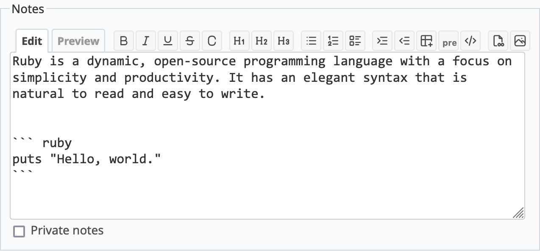Screen dimensions: 540x251
Task: Insert a table with table icon
Action: [427, 41]
